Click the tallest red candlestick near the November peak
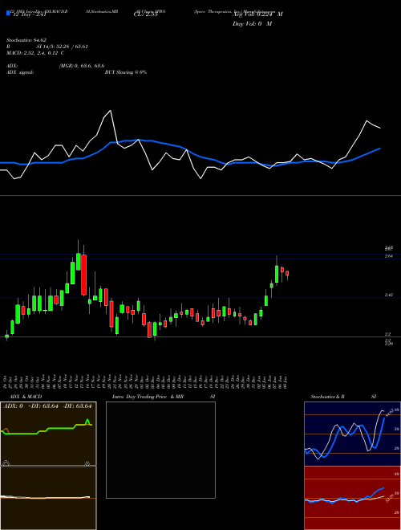The width and height of the screenshot is (401, 530). [83, 275]
